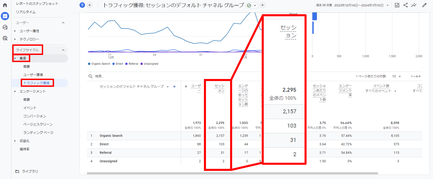Select Direct table row label
Screen dimensions: 433x179
104,144
